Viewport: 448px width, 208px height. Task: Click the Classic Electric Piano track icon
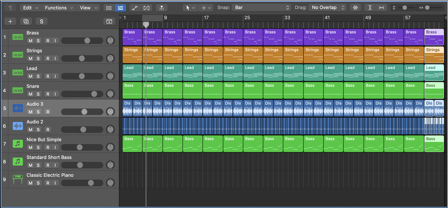[18, 179]
